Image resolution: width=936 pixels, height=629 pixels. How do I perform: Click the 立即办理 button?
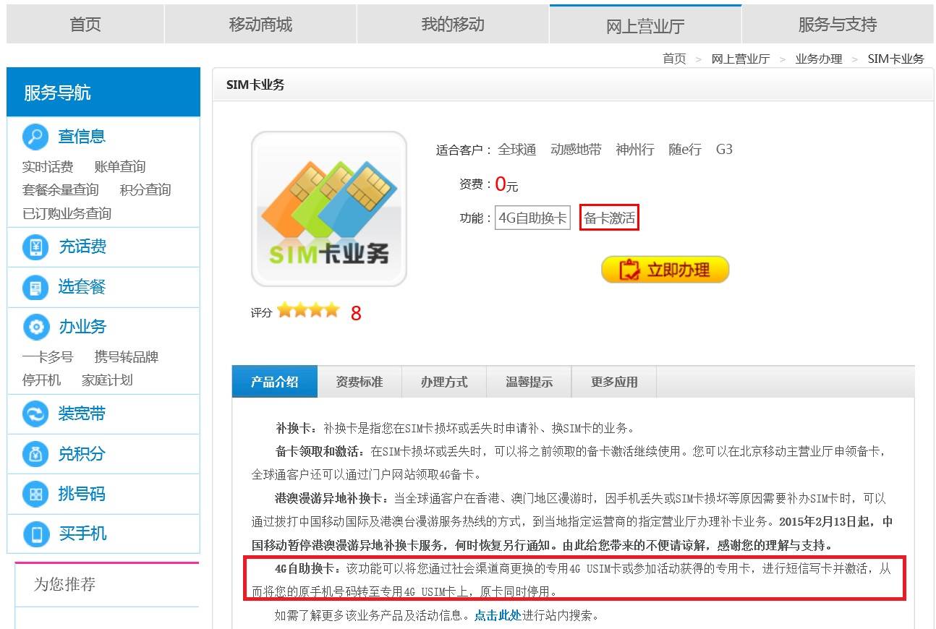point(665,270)
